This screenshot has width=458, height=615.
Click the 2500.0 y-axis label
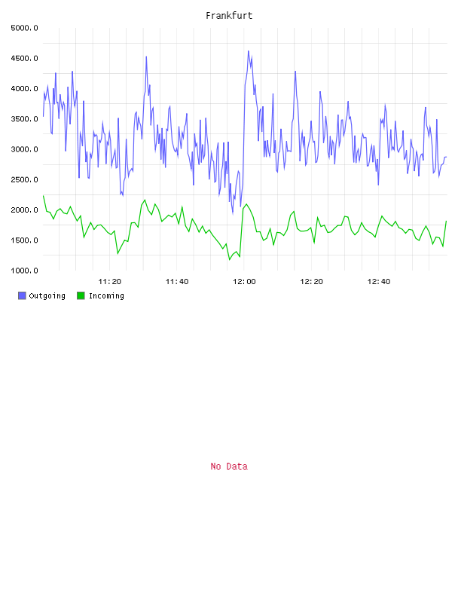coord(24,179)
